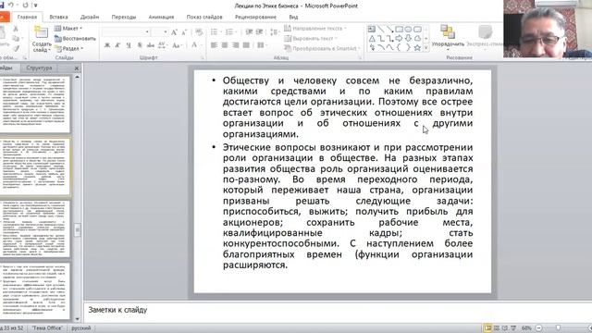Select the down arrow shape
Screen dimensions: 592x333
pos(408,38)
